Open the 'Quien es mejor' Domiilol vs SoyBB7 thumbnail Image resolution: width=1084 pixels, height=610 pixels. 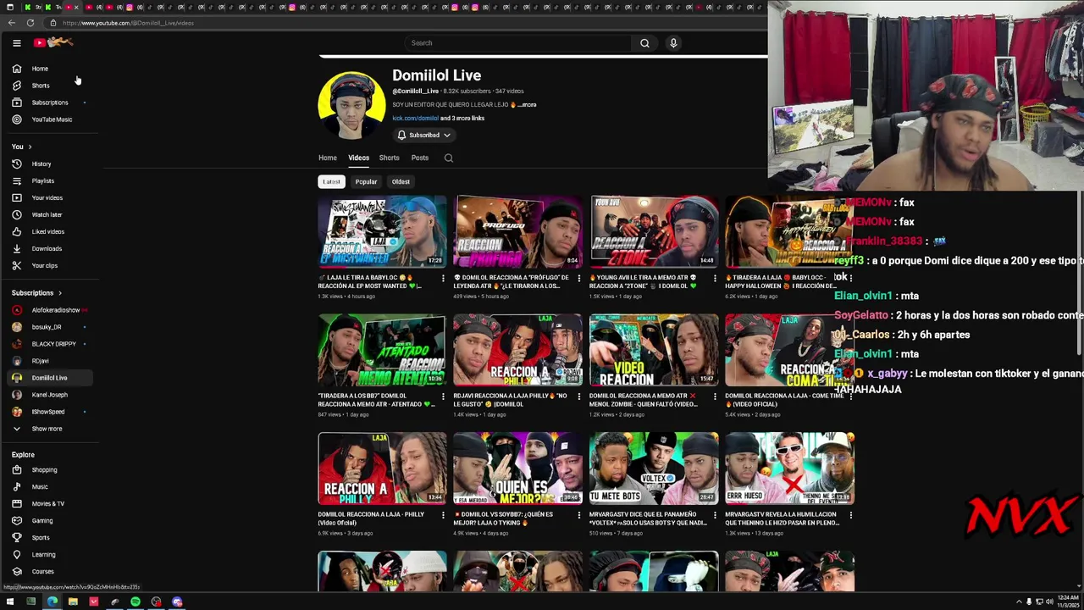point(517,469)
